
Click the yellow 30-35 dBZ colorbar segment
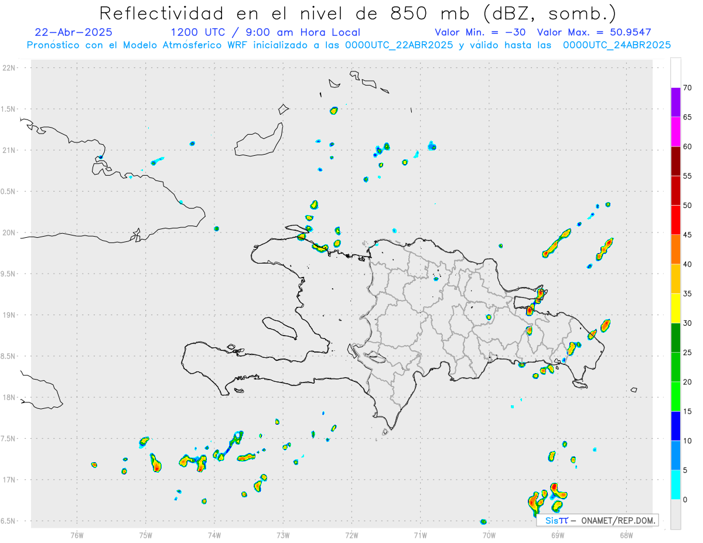675,308
